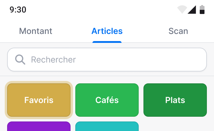This screenshot has width=214, height=131.
Task: Tap the purple category tile
Action: 39,126
